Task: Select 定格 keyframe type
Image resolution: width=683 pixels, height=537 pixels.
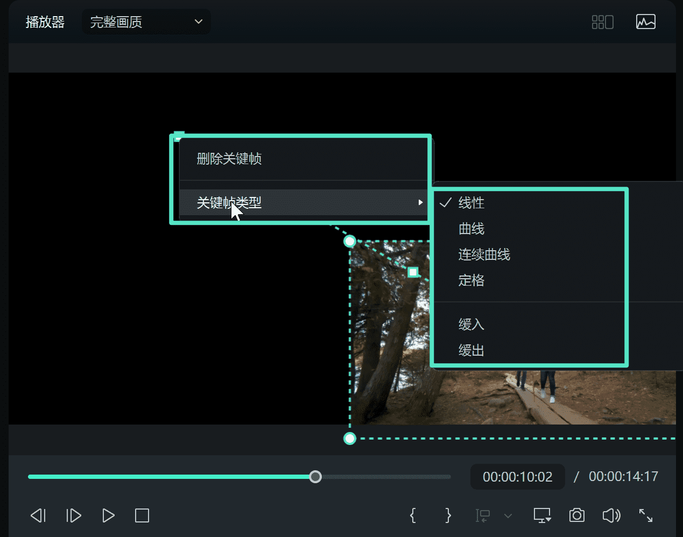Action: point(471,280)
